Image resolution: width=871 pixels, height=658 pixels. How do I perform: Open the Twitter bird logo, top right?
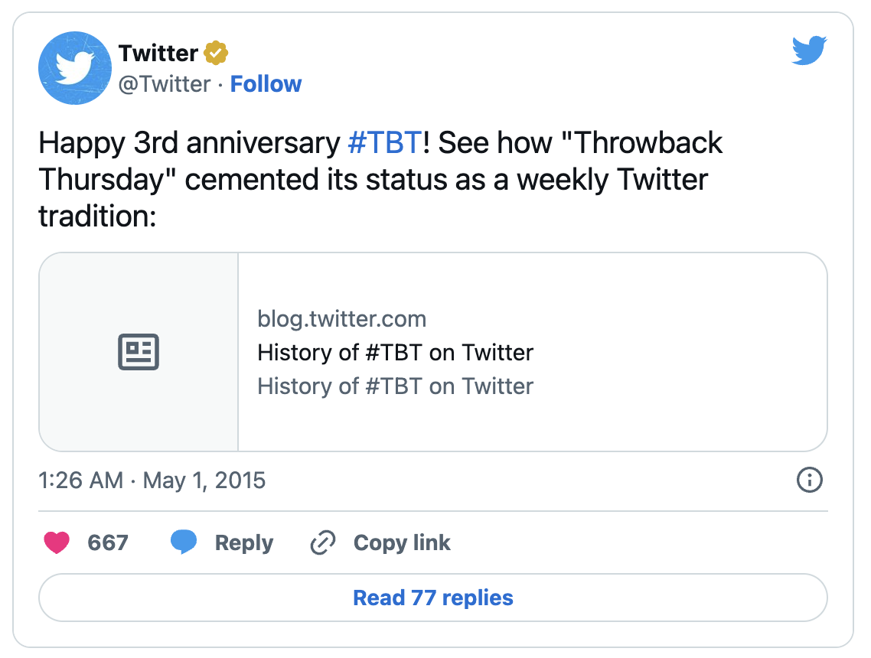coord(810,52)
